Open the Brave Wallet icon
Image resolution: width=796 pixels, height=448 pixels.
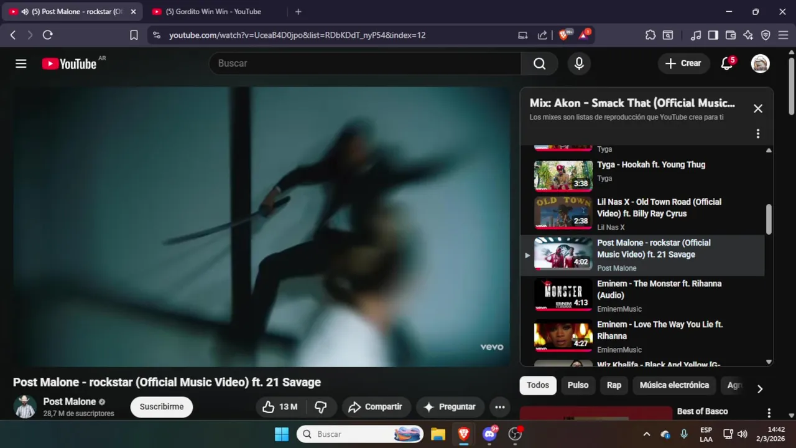731,35
